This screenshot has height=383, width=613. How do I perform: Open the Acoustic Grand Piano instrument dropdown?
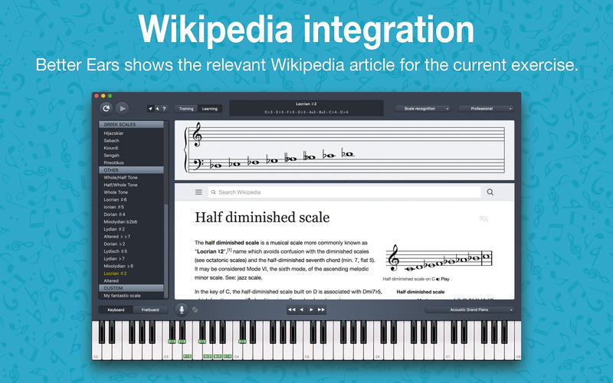[469, 309]
